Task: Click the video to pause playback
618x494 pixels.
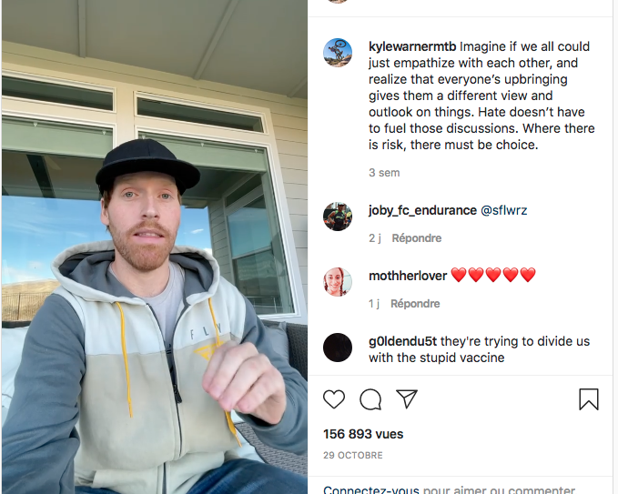Action: (x=155, y=247)
